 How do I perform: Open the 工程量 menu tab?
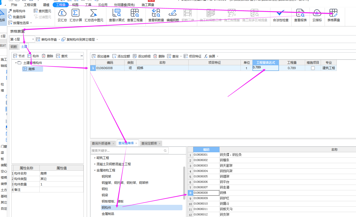(x=61, y=5)
